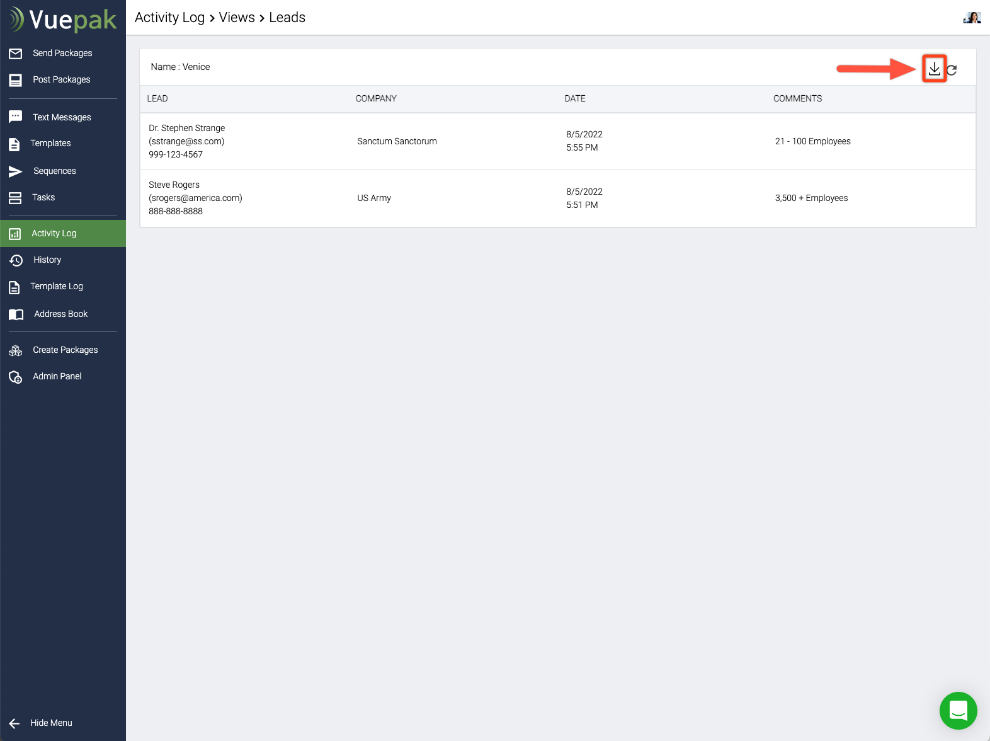This screenshot has width=990, height=741.
Task: Click the Admin Panel shield icon
Action: 16,377
